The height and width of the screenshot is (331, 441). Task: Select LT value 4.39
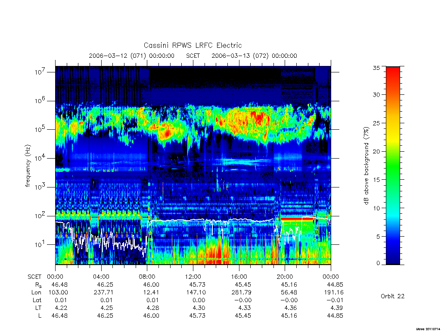point(337,308)
